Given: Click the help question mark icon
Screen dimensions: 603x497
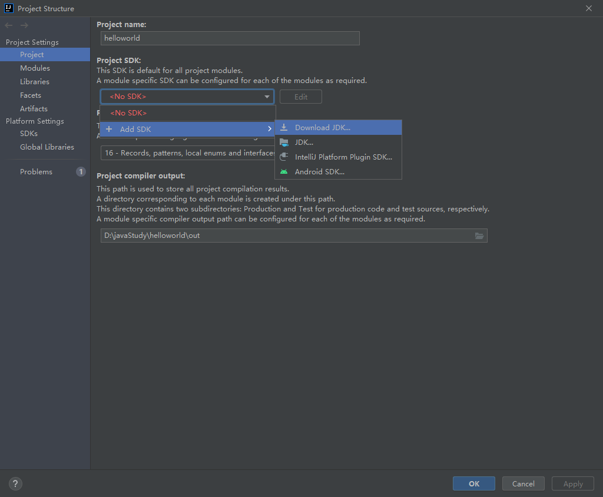Looking at the screenshot, I should pyautogui.click(x=15, y=484).
